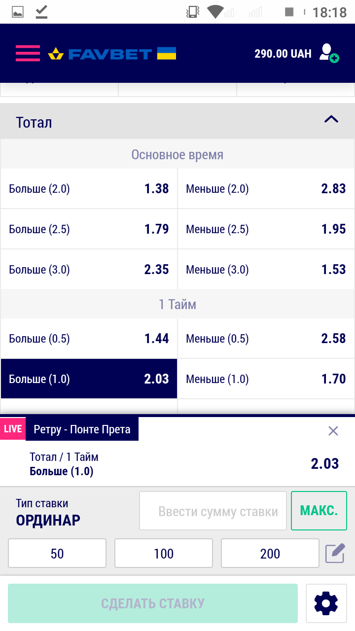This screenshot has height=631, width=355.
Task: Select Больше (2.5) at 1.79
Action: point(89,229)
